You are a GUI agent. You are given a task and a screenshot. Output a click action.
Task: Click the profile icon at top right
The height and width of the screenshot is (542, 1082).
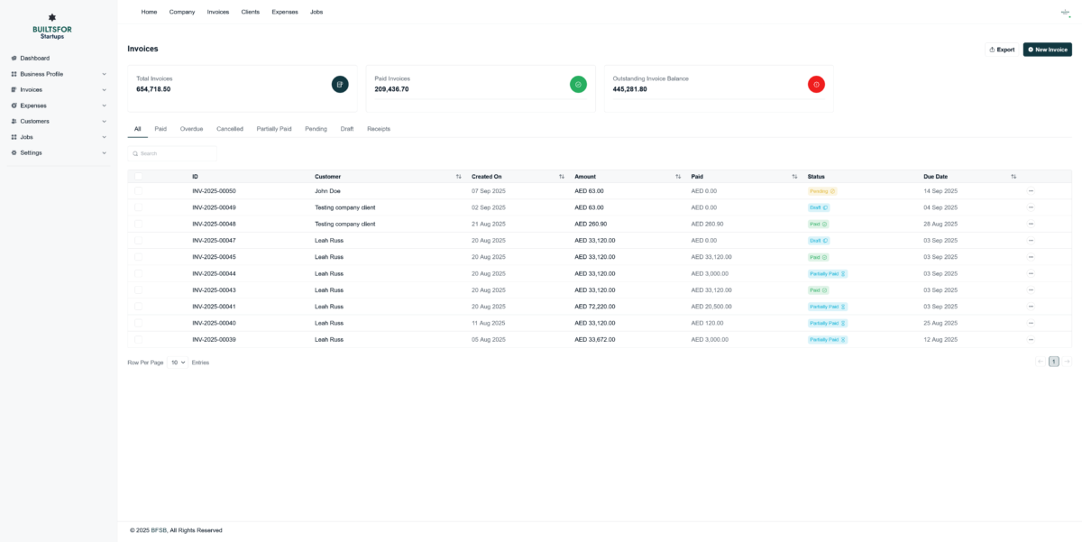coord(1065,12)
